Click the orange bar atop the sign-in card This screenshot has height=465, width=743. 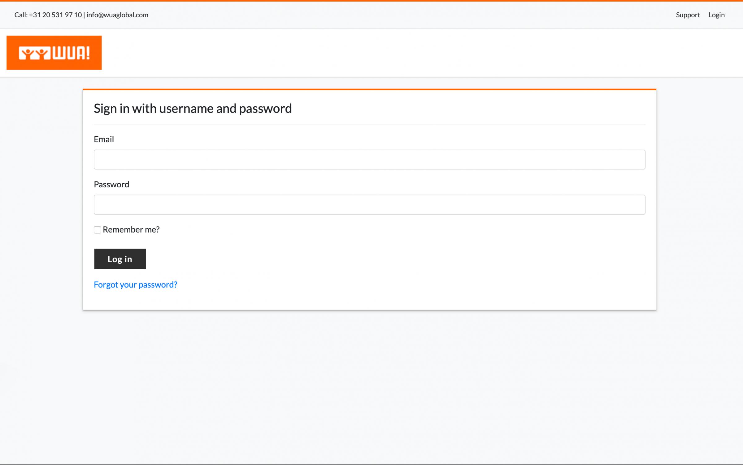click(x=369, y=89)
